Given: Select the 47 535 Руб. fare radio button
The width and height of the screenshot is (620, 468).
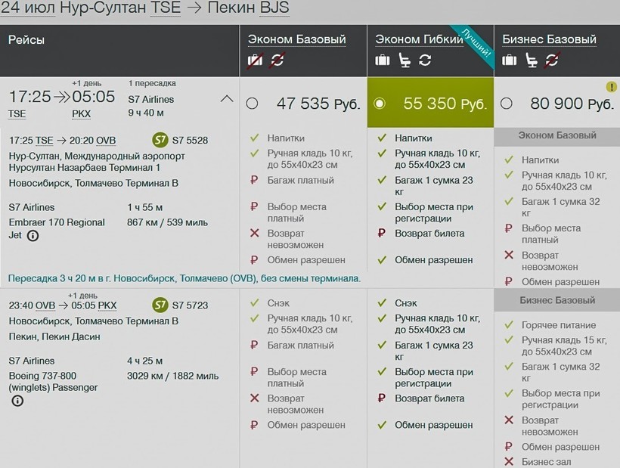Looking at the screenshot, I should coord(252,104).
